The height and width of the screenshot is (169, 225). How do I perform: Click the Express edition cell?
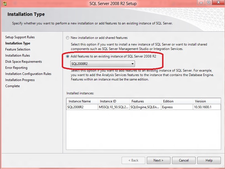177,107
